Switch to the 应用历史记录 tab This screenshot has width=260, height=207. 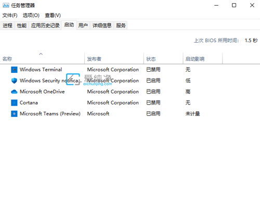(x=45, y=25)
